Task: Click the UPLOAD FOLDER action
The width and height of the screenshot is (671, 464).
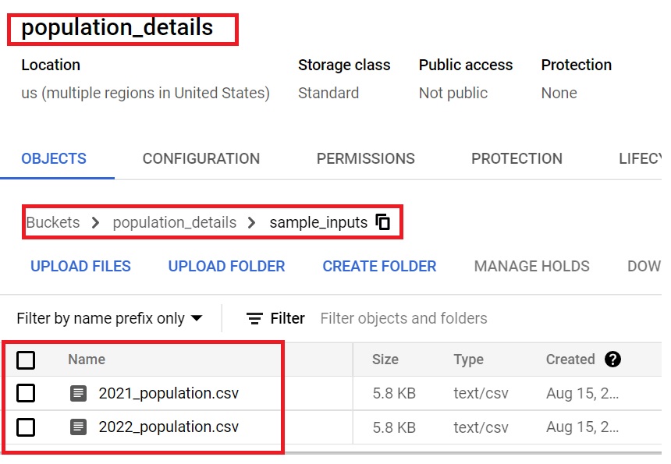Action: tap(226, 266)
